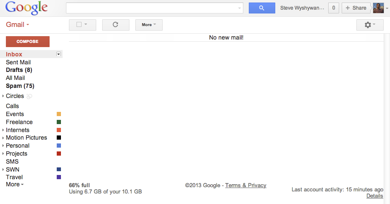Open the Inbox options dropdown arrow
390x204 pixels.
click(x=59, y=54)
